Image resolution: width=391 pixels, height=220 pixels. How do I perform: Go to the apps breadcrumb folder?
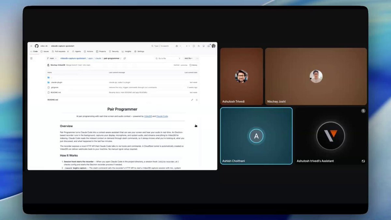tap(91, 58)
